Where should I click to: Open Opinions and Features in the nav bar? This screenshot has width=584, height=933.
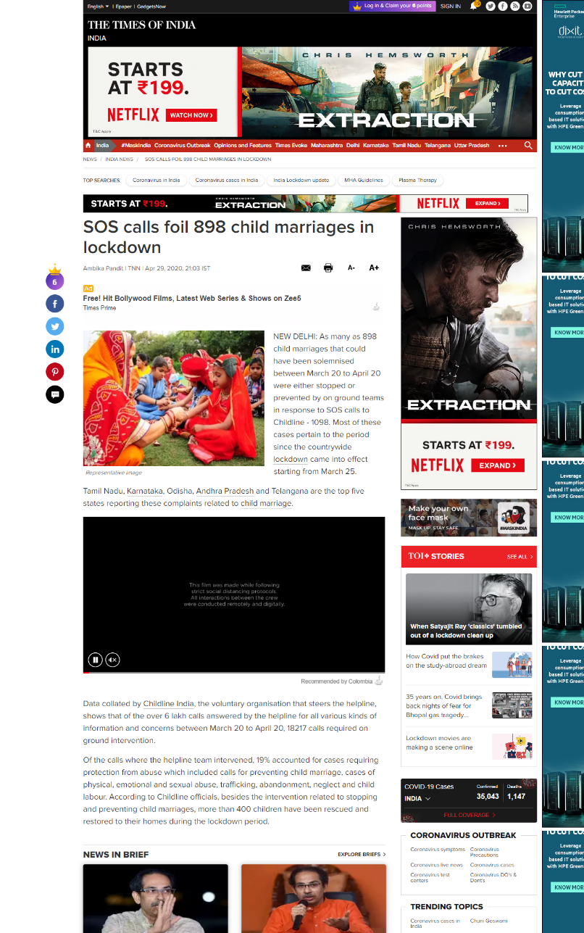pos(243,145)
